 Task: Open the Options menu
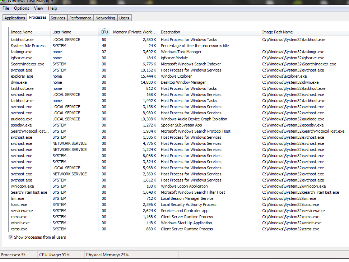coord(22,8)
